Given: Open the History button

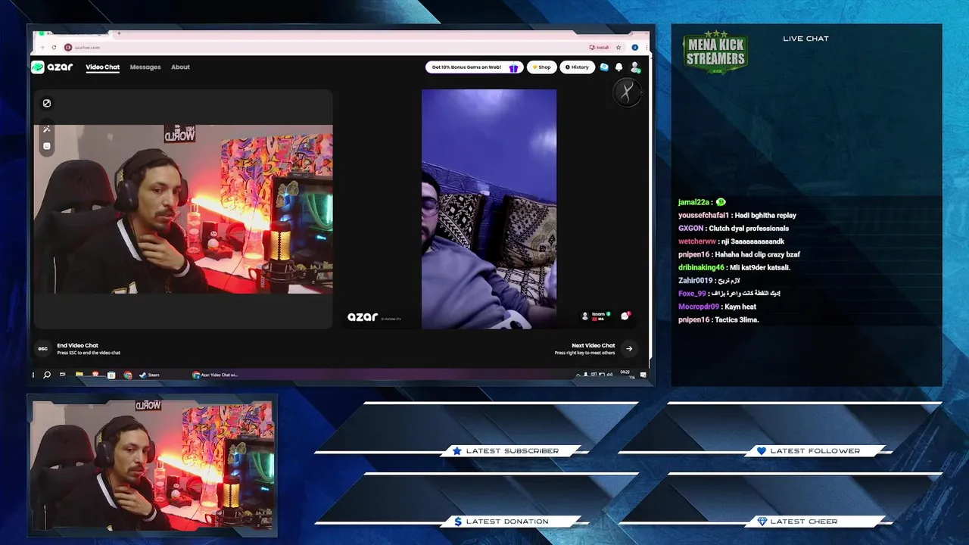Looking at the screenshot, I should pyautogui.click(x=577, y=67).
